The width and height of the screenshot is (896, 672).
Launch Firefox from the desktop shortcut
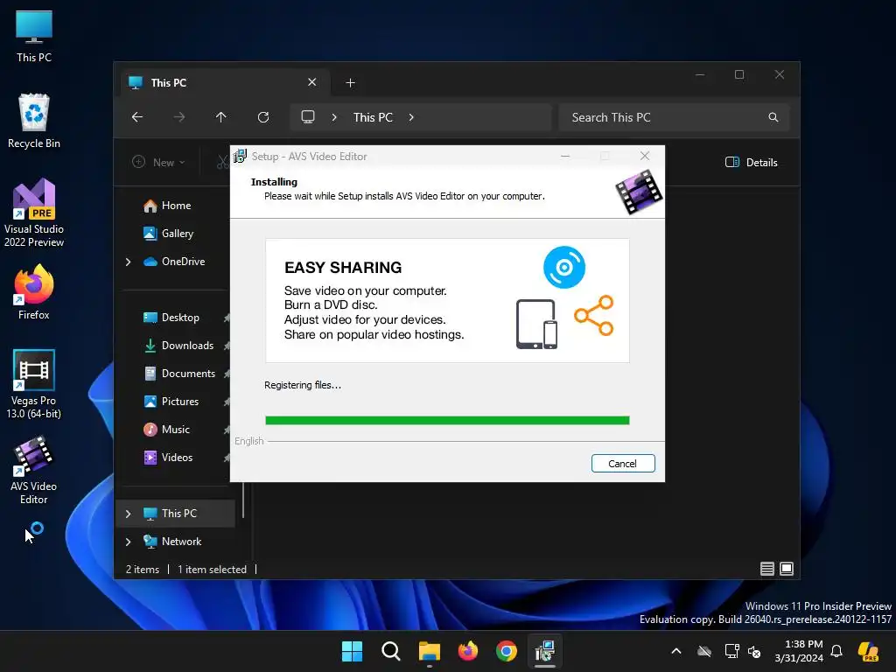tap(34, 292)
